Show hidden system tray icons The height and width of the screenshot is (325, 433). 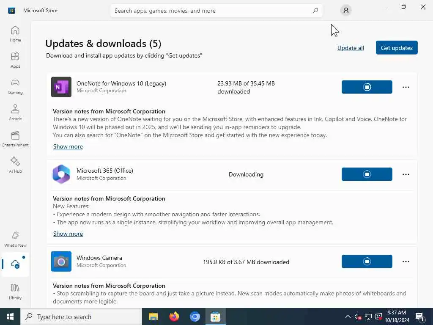point(348,317)
